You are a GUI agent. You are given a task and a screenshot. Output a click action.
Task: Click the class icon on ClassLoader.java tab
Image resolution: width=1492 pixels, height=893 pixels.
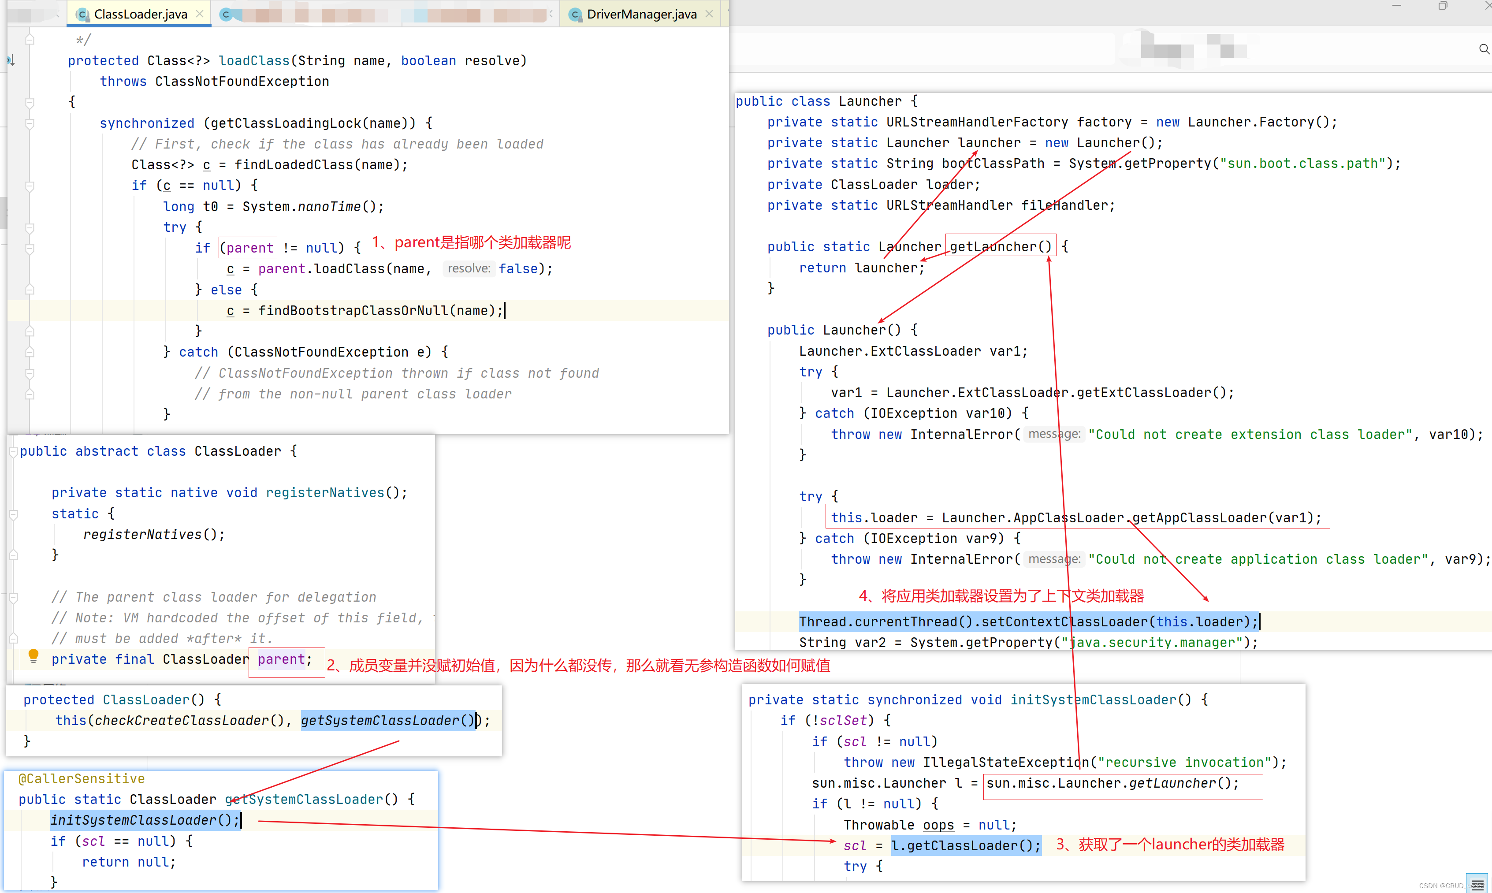[x=83, y=15]
